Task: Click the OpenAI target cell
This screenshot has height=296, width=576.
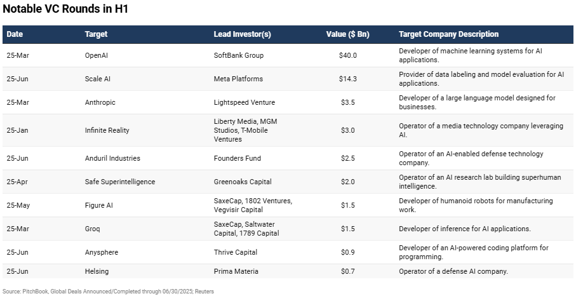Action: click(x=97, y=55)
